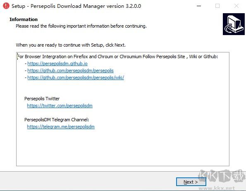Click the Information heading
Viewport: 246px width, 191px height.
(x=24, y=19)
